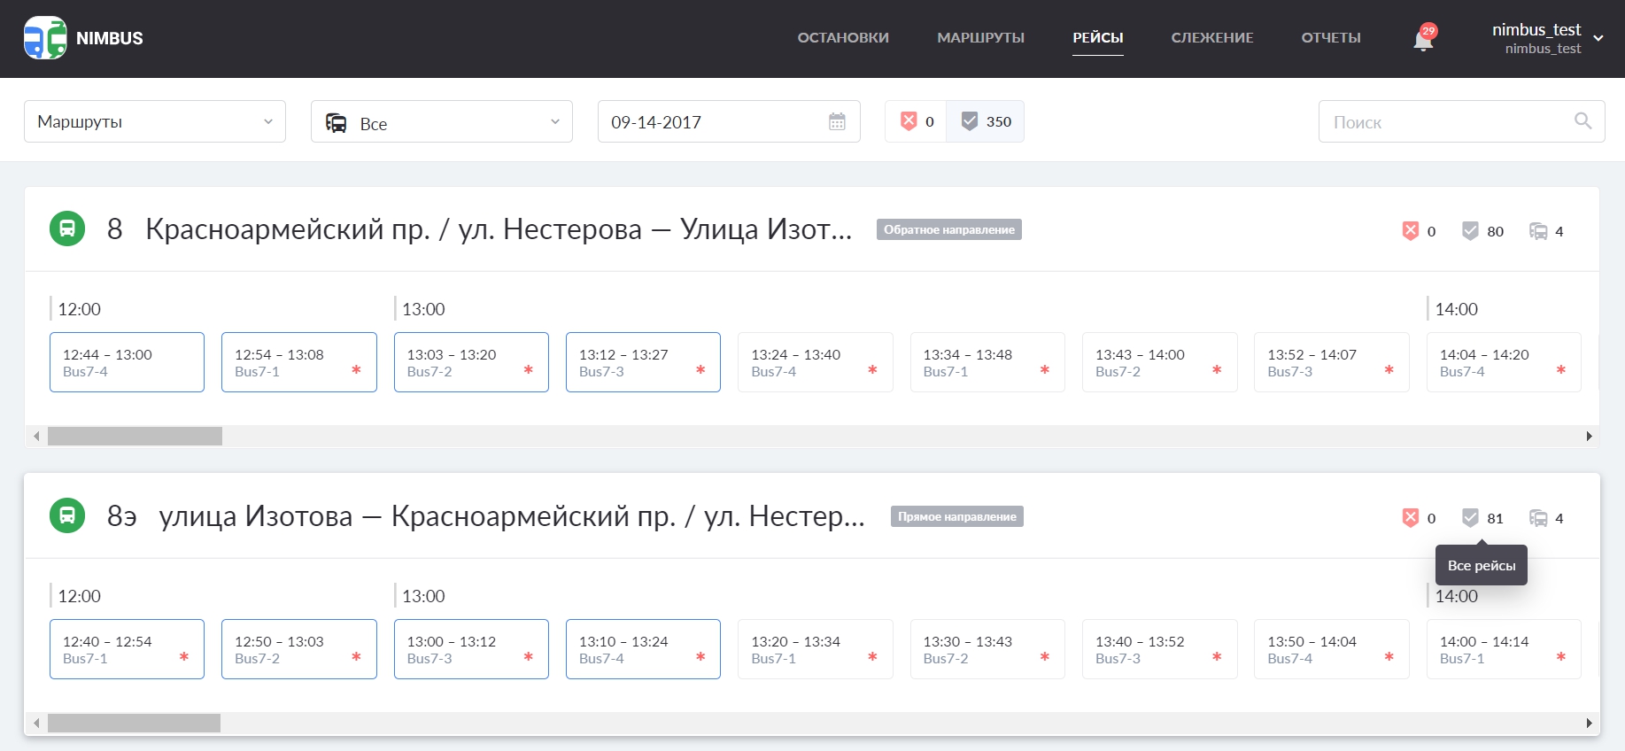Click green bus icon for route 8э
Screen dimensions: 1625x751
pyautogui.click(x=67, y=516)
